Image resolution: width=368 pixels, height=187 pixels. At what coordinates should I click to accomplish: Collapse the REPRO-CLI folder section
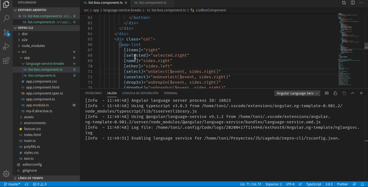[46, 28]
